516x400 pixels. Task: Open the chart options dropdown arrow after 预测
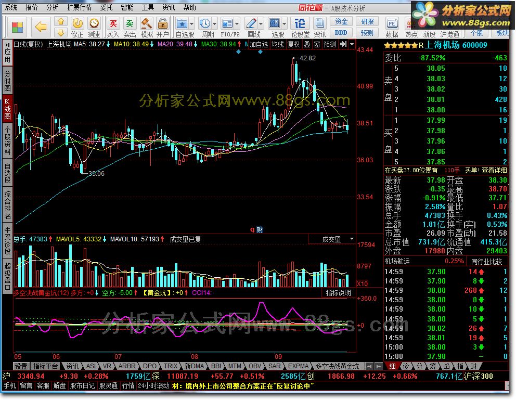(x=352, y=44)
